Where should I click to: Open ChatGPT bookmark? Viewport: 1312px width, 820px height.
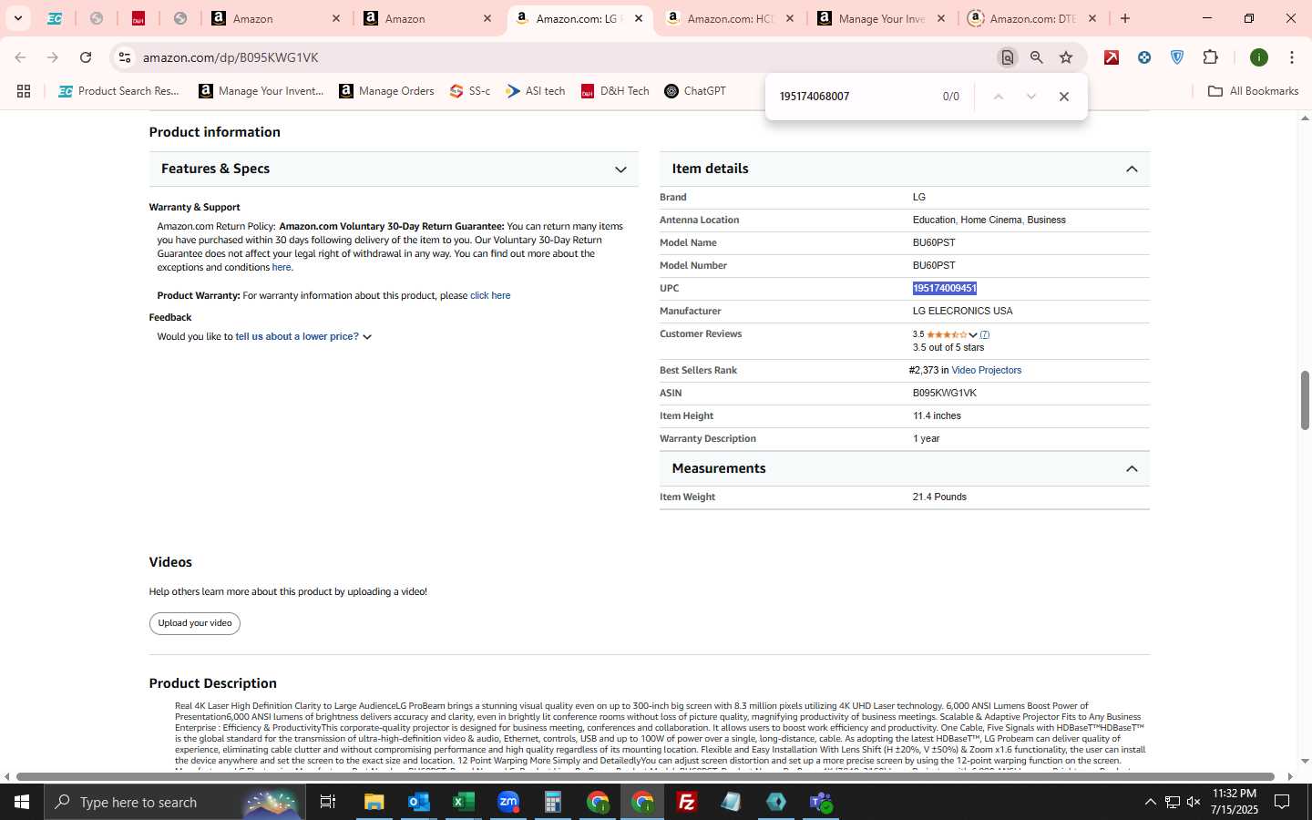695,91
